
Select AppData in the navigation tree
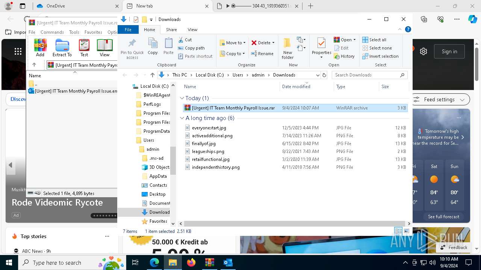(x=158, y=176)
